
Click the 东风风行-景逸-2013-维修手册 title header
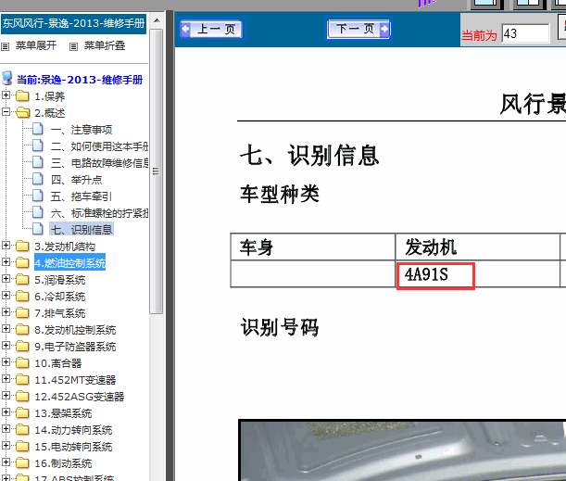pyautogui.click(x=73, y=23)
